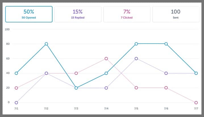Viewport: 204px width, 117px height.
Task: Pick the pink Clicked point on 7/7
Action: coord(196,102)
